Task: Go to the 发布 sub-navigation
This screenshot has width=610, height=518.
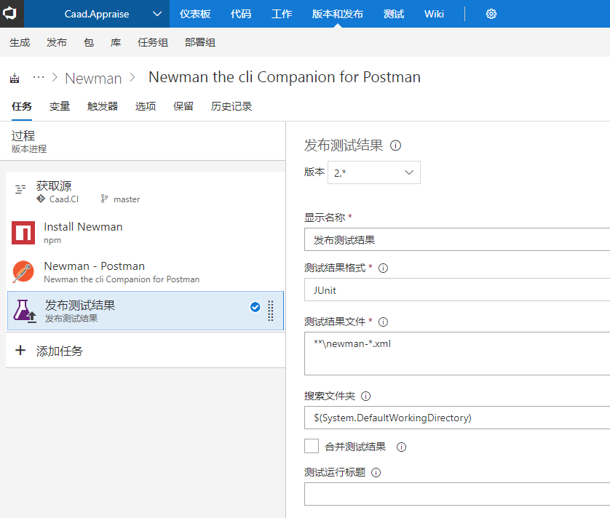Action: (57, 42)
